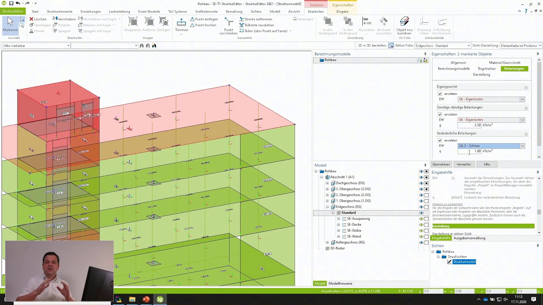Click Strecke auftrennen tool
Viewport: 543px width, 305px height.
256,19
